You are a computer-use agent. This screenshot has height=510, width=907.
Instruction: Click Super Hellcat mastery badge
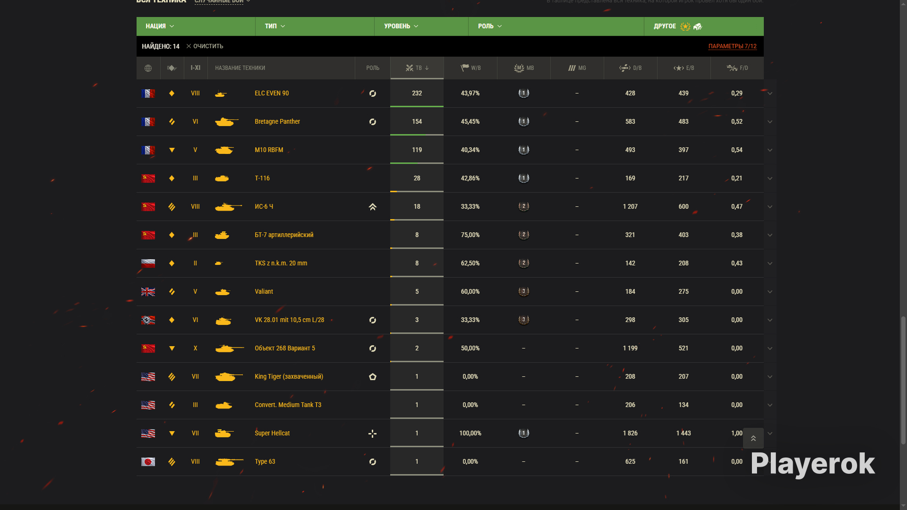click(x=524, y=433)
